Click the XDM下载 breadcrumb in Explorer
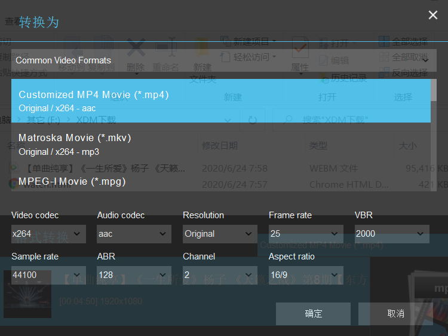The image size is (448, 336). (96, 120)
